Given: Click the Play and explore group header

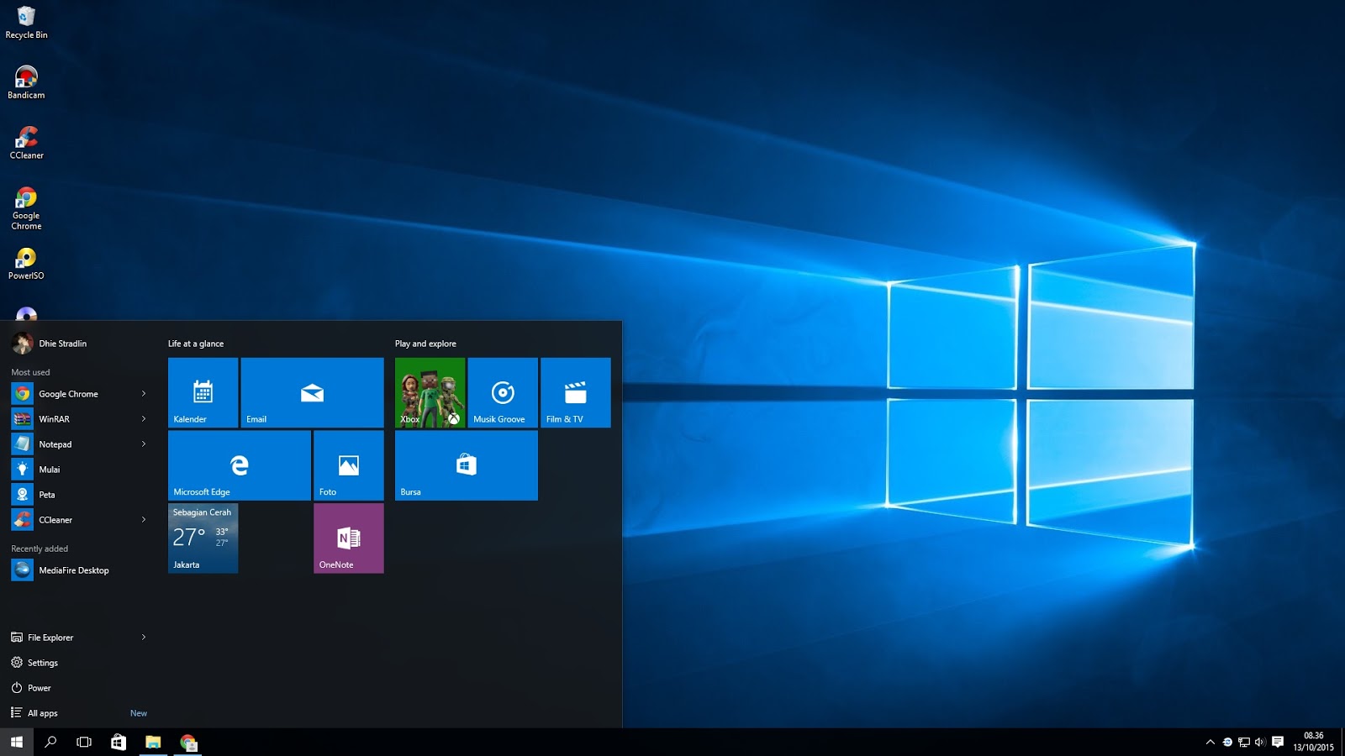Looking at the screenshot, I should 425,344.
